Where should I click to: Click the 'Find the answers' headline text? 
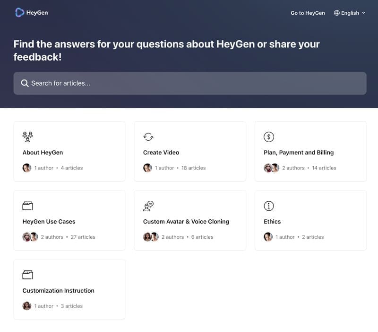167,51
